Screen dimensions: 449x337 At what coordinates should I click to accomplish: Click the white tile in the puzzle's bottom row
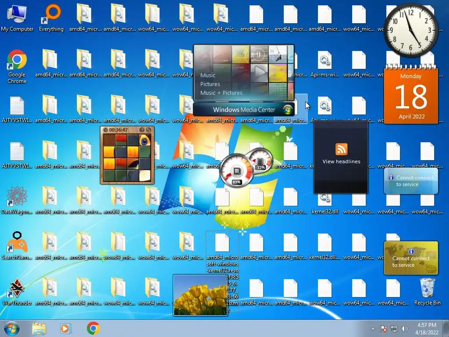pos(145,176)
